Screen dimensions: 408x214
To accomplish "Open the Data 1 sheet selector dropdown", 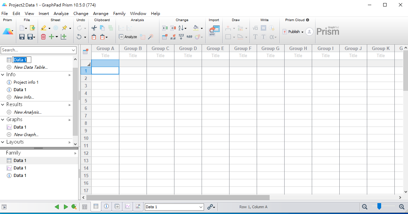I will tap(201, 207).
